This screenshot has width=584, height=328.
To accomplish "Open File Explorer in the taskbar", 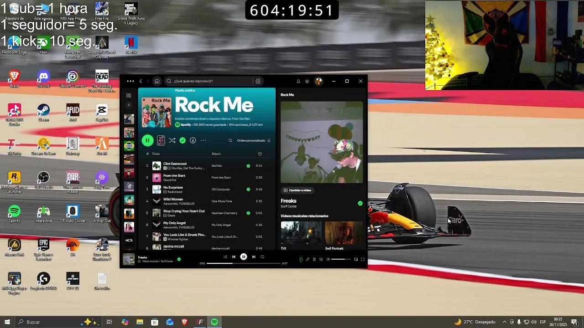I will click(x=140, y=322).
